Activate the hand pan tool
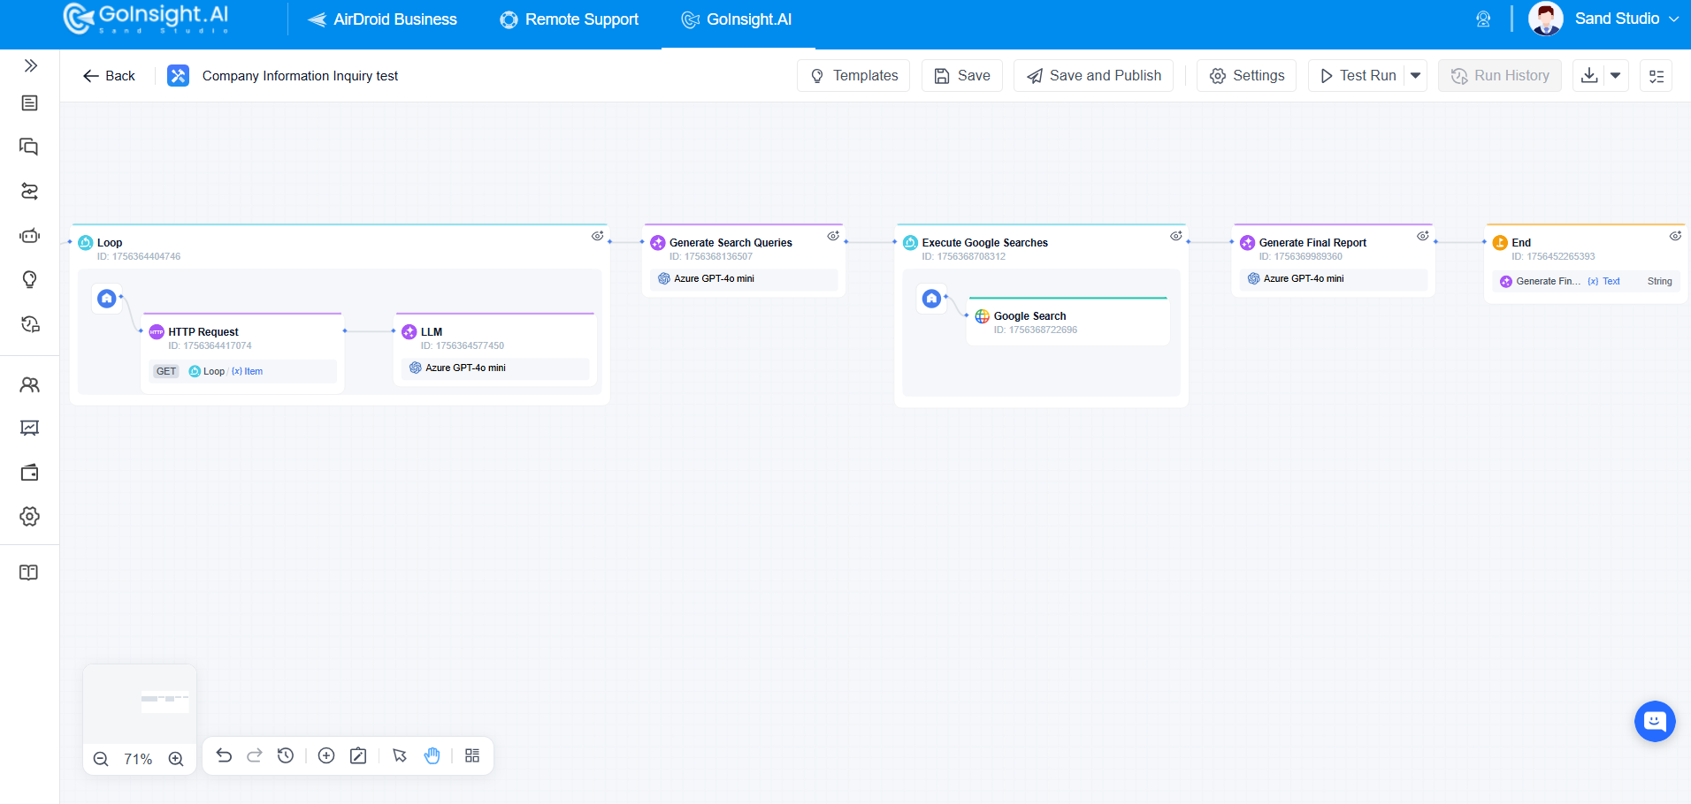 click(x=432, y=755)
